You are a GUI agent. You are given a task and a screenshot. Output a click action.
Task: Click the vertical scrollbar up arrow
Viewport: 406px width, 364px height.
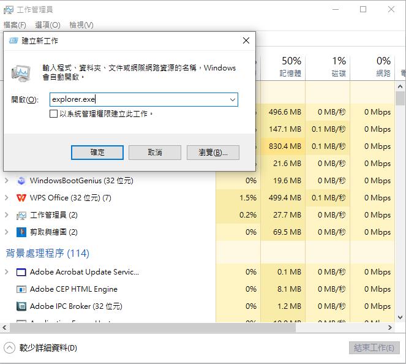pos(400,86)
